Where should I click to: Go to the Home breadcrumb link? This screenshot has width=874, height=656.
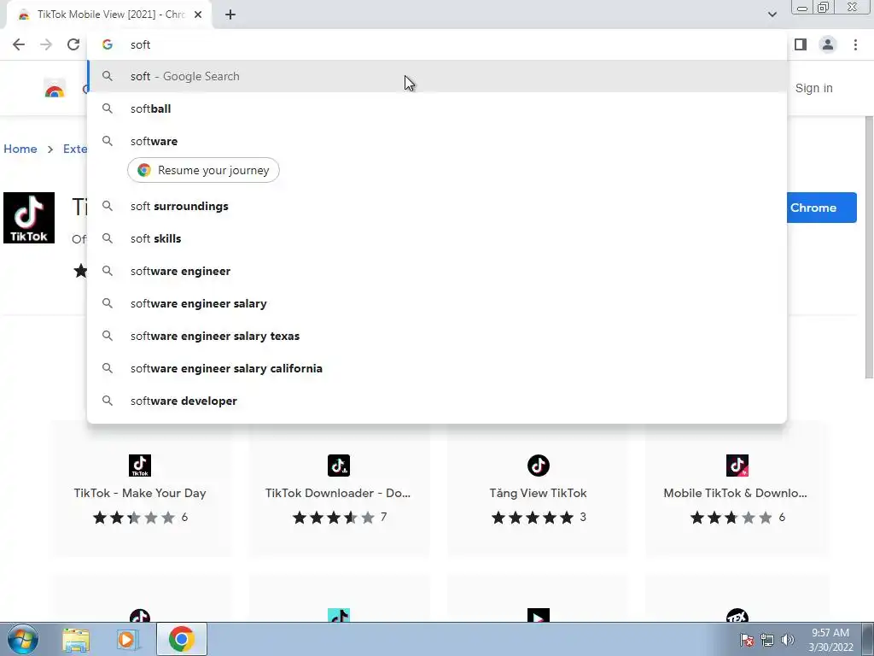coord(20,149)
